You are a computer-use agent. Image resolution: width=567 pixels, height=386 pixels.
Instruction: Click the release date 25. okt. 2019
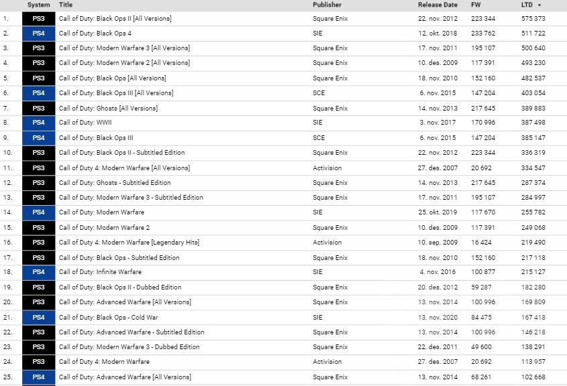pyautogui.click(x=438, y=212)
